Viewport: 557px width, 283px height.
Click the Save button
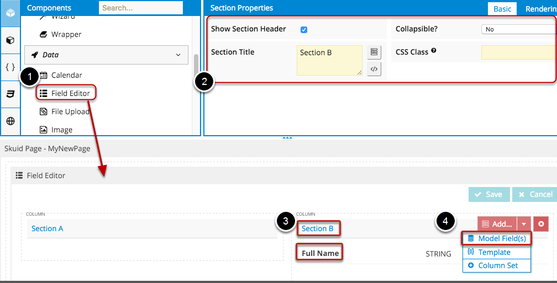[488, 194]
